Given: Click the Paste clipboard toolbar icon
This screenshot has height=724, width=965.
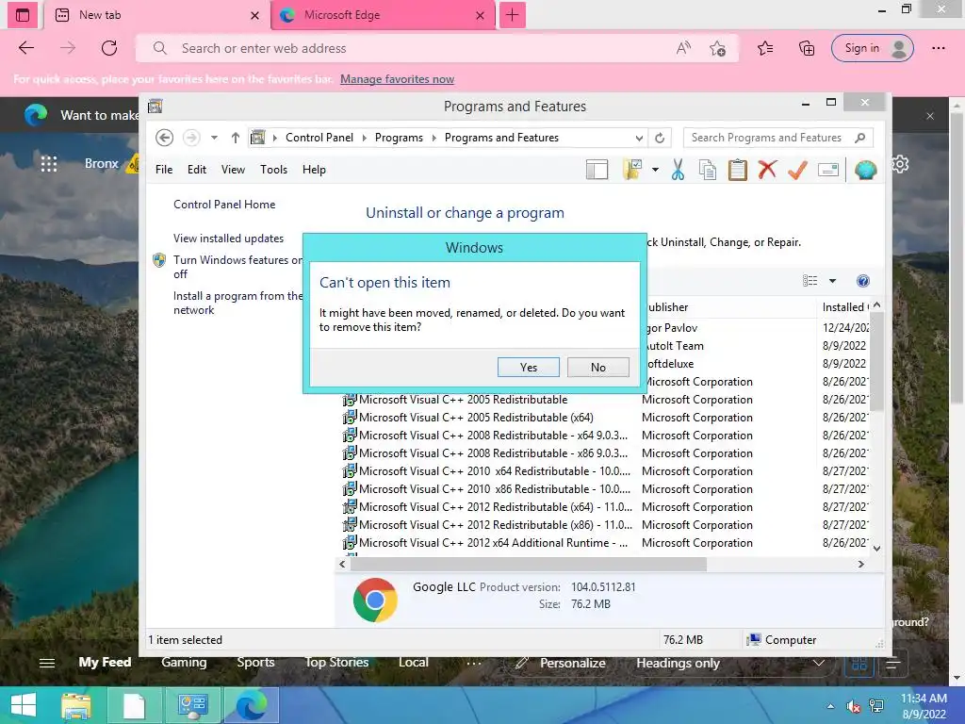Looking at the screenshot, I should [737, 170].
